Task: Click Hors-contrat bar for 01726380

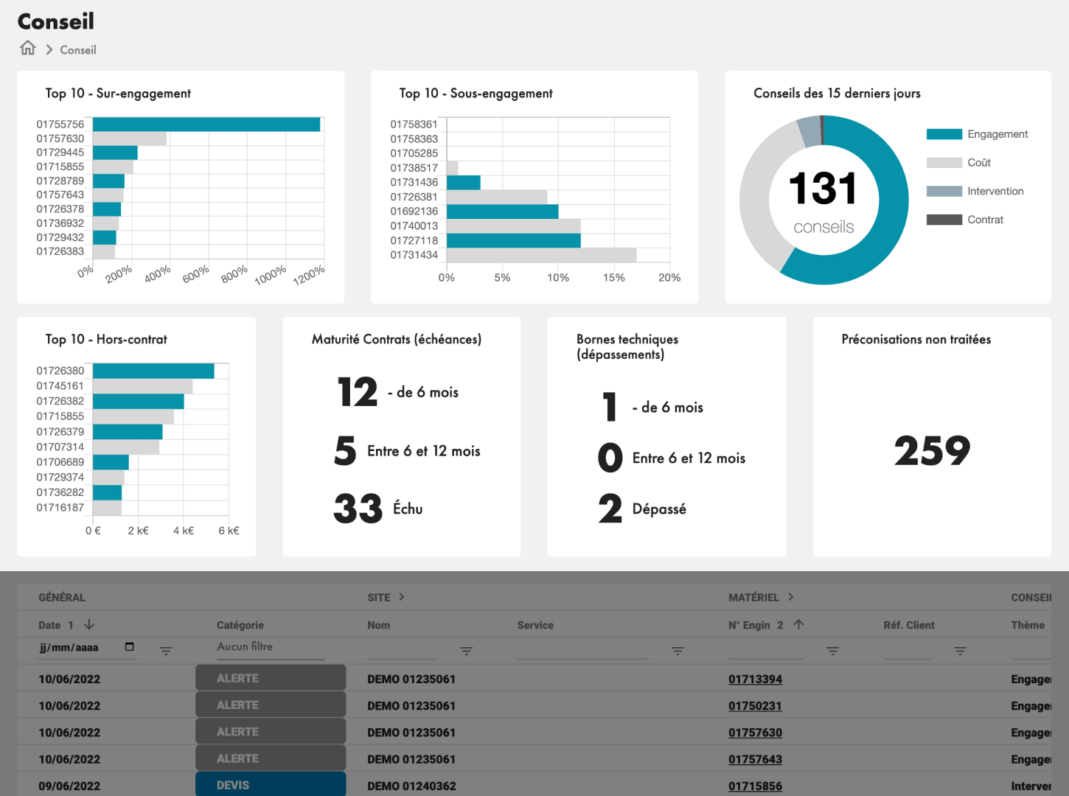Action: 153,371
